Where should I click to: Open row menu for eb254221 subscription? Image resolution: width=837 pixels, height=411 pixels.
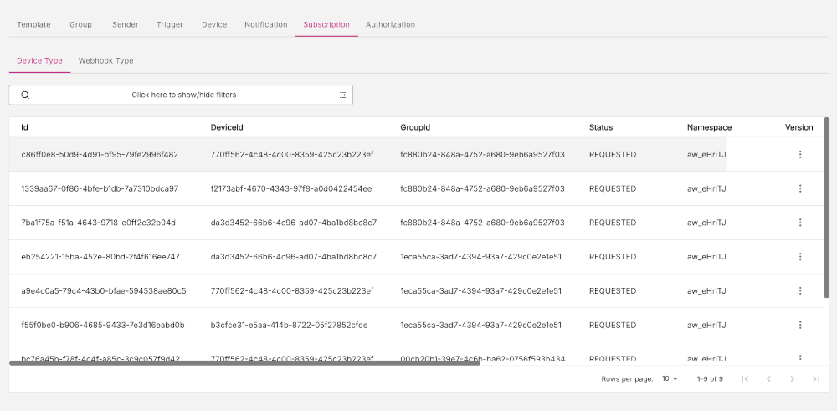click(799, 257)
